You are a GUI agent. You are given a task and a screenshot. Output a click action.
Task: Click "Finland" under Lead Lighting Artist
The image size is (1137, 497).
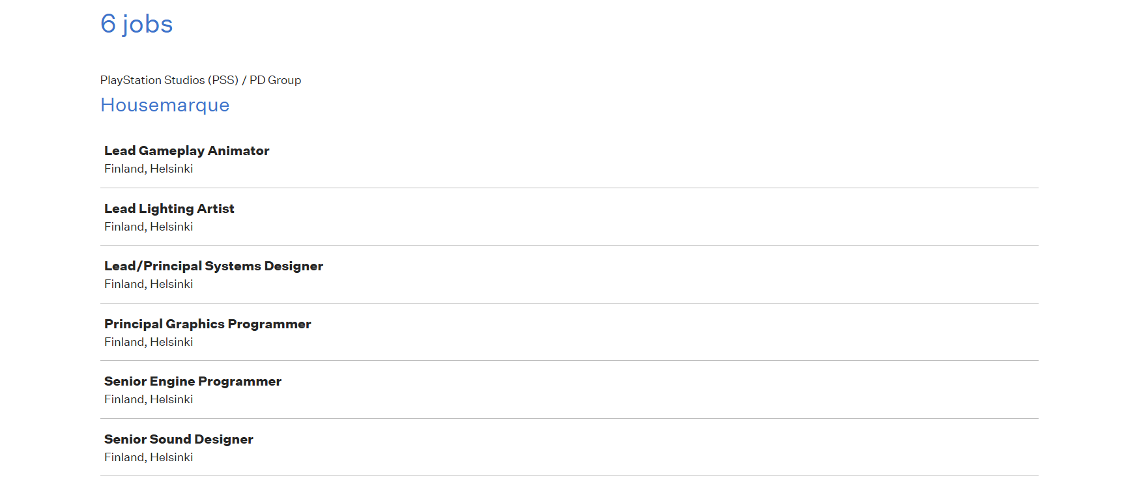tap(124, 227)
